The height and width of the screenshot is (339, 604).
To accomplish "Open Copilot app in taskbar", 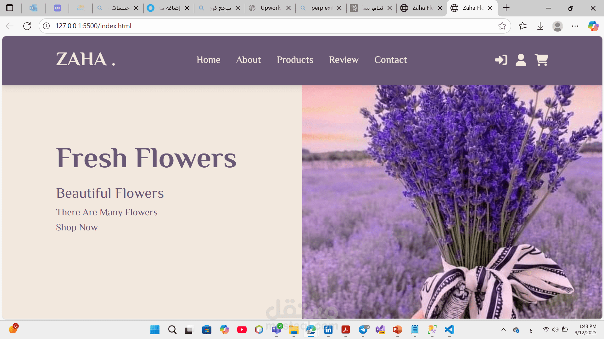I will [224, 330].
